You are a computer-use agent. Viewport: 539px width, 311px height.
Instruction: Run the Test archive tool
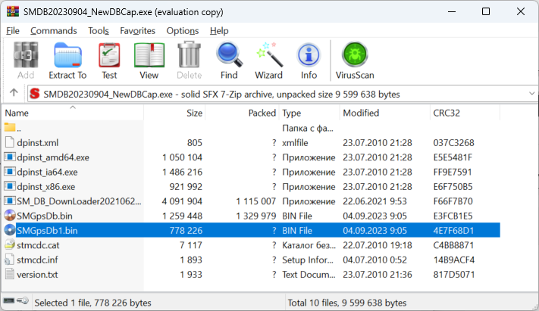click(109, 61)
